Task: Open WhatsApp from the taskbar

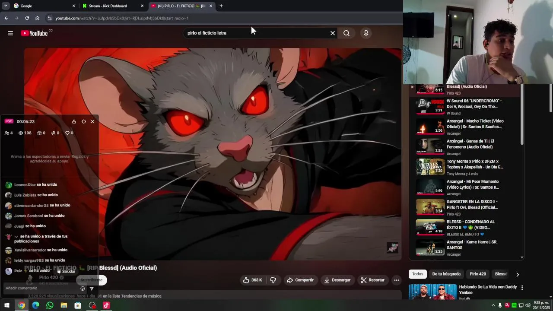Action: click(50, 305)
